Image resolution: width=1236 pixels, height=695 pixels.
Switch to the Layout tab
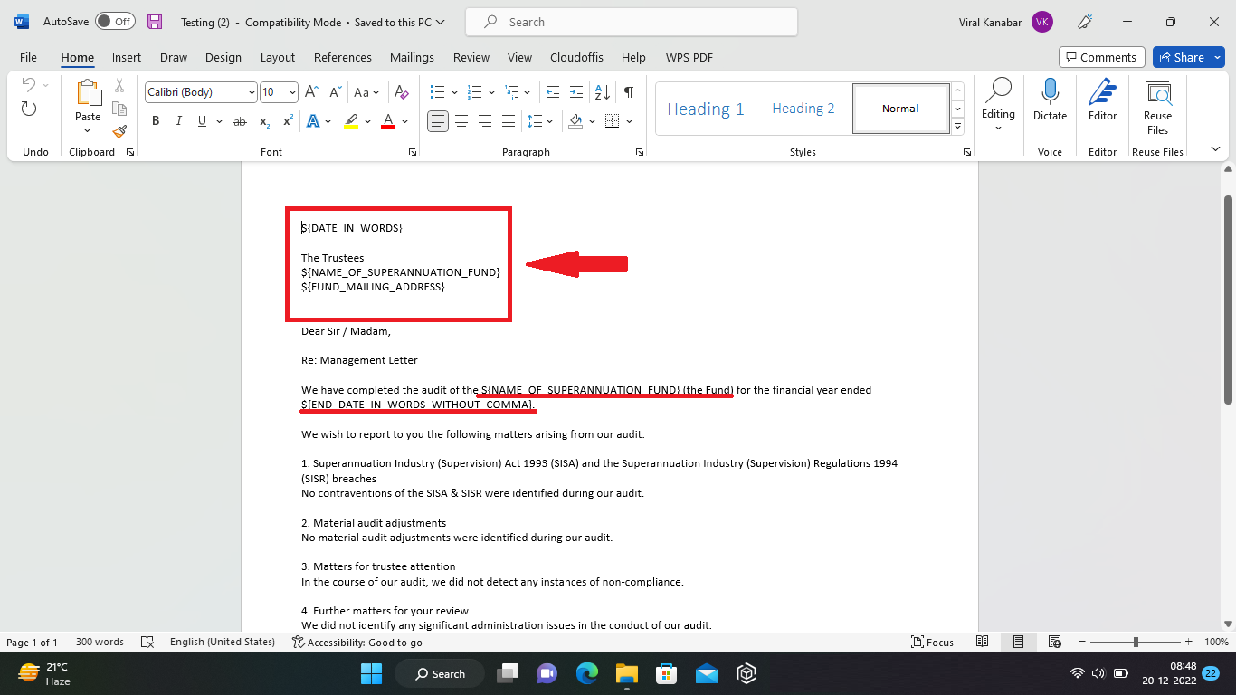pos(278,57)
